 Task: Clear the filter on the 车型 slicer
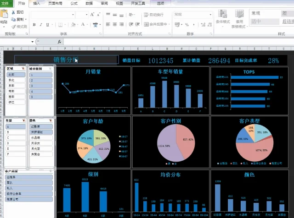(23, 120)
